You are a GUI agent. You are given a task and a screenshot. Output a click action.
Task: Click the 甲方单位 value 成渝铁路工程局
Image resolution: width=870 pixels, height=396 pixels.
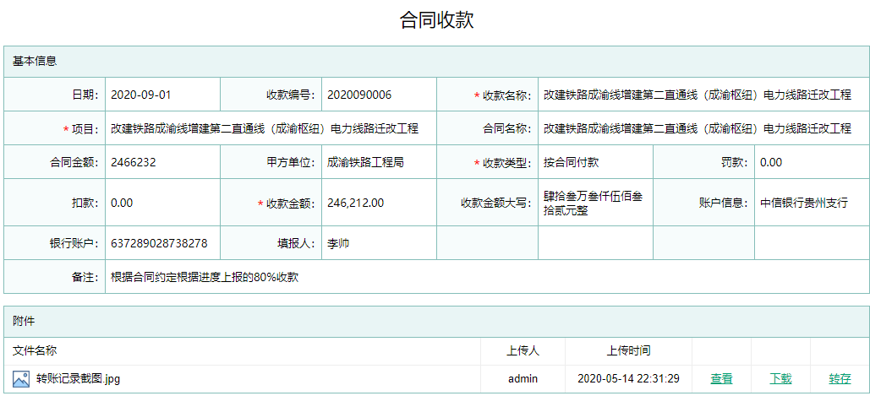click(365, 162)
